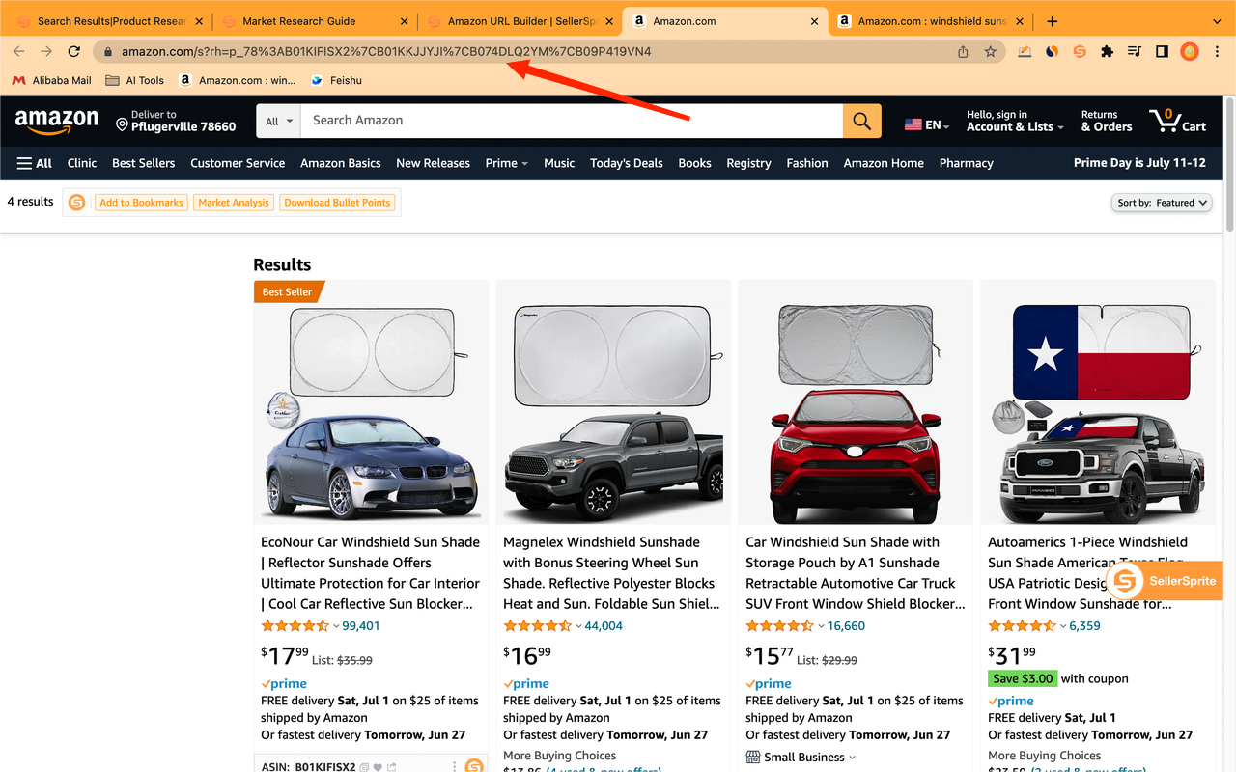1236x772 pixels.
Task: Reload the current page
Action: tap(74, 51)
